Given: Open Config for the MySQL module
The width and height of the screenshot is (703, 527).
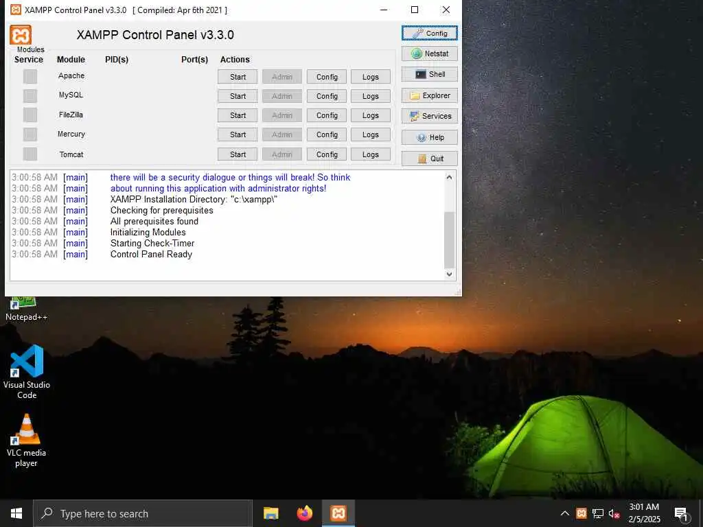Looking at the screenshot, I should [327, 96].
